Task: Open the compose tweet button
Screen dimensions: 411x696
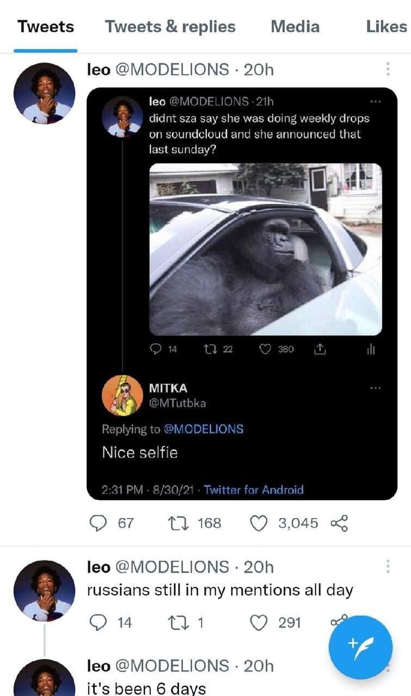Action: pos(360,647)
